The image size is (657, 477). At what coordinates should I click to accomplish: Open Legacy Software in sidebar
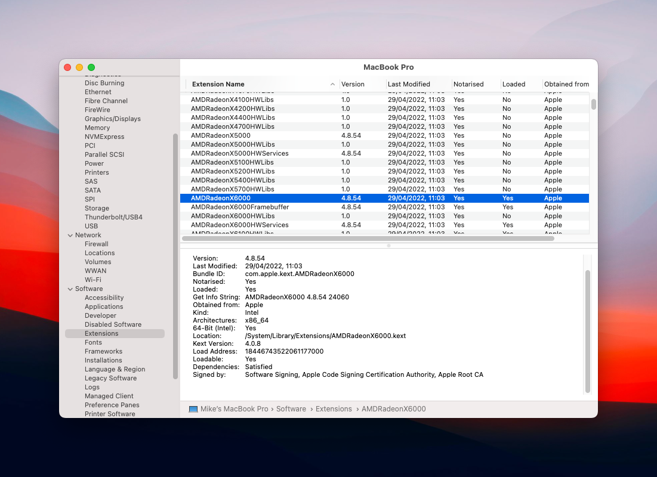point(110,378)
